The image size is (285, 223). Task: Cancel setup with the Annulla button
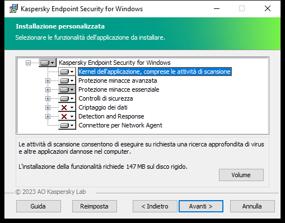(253, 206)
